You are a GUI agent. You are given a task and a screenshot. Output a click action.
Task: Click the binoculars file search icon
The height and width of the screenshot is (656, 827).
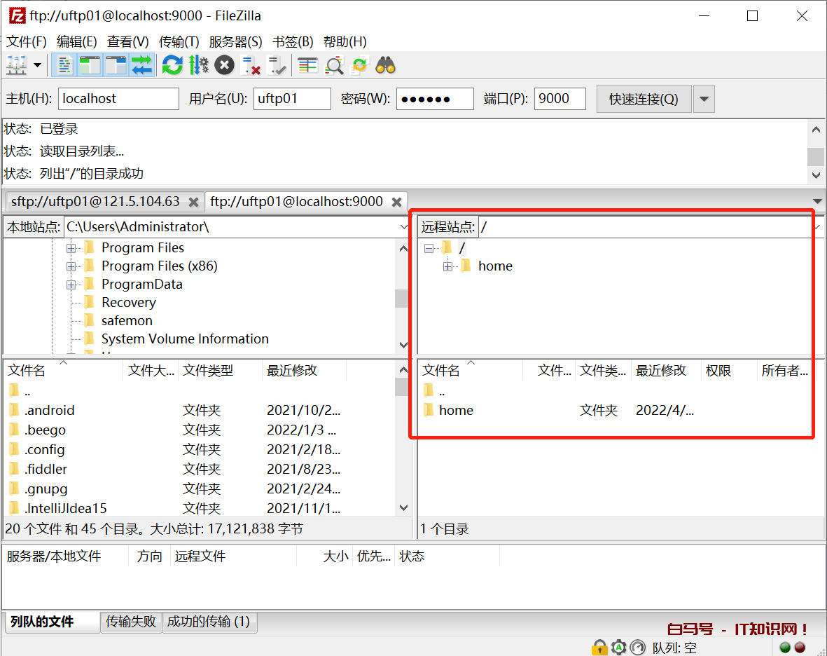pos(386,66)
